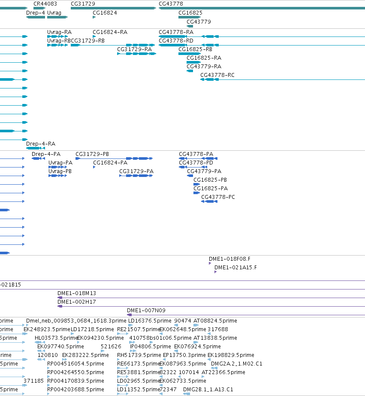Click transcript CG43778-RD label
The height and width of the screenshot is (396, 365).
[176, 41]
